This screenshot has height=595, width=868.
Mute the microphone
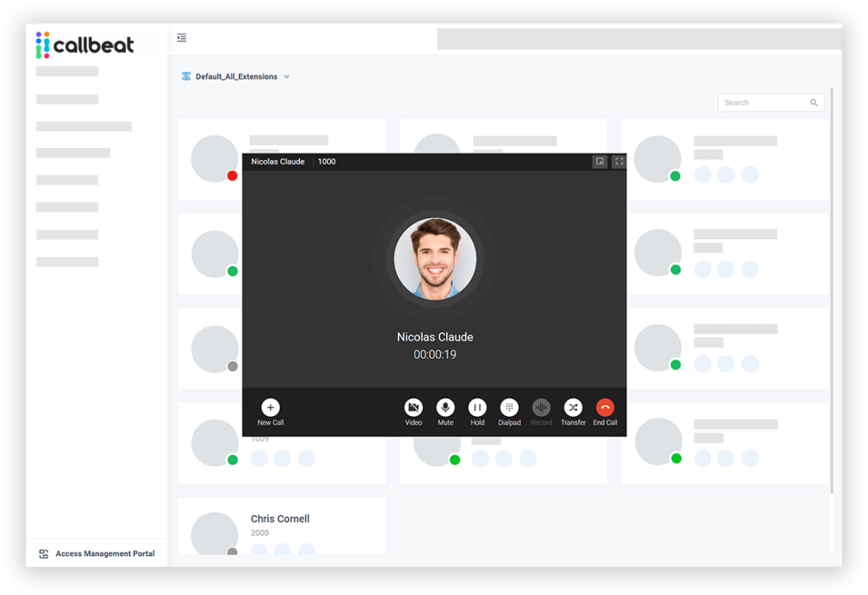[445, 408]
